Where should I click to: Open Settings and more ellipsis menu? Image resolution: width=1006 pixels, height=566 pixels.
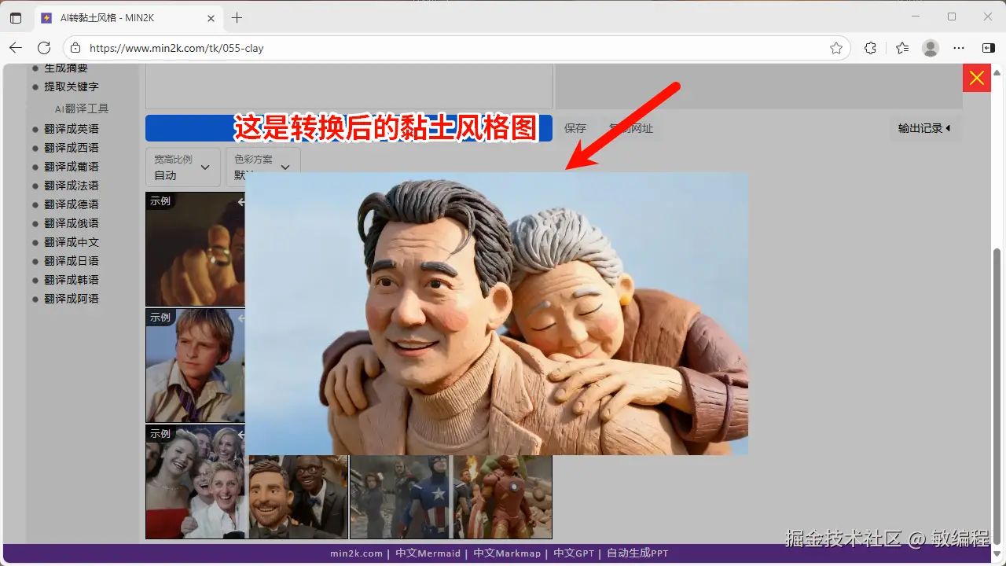pos(959,48)
